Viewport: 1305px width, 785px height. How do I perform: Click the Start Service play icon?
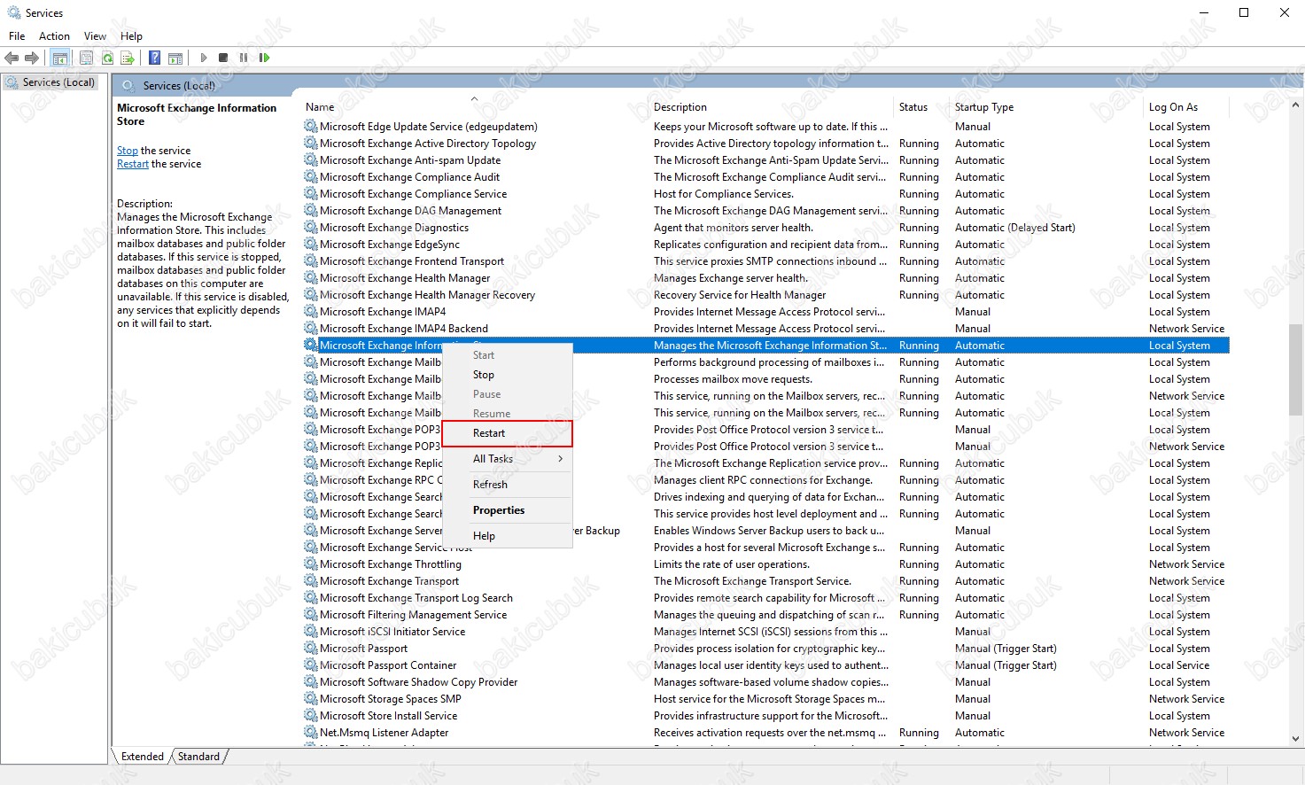tap(204, 58)
